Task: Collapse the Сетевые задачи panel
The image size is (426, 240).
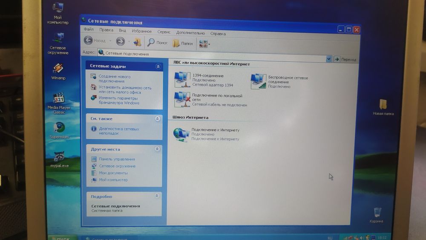Action: coord(158,67)
